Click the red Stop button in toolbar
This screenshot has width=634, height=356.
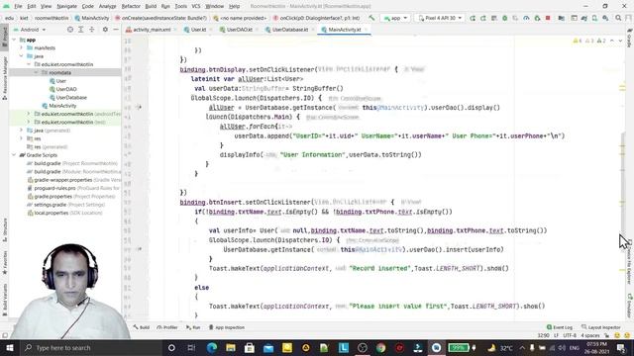(x=548, y=18)
